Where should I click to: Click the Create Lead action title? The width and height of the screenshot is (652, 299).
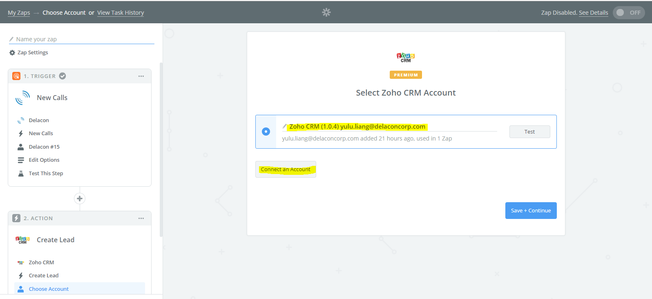tap(56, 240)
